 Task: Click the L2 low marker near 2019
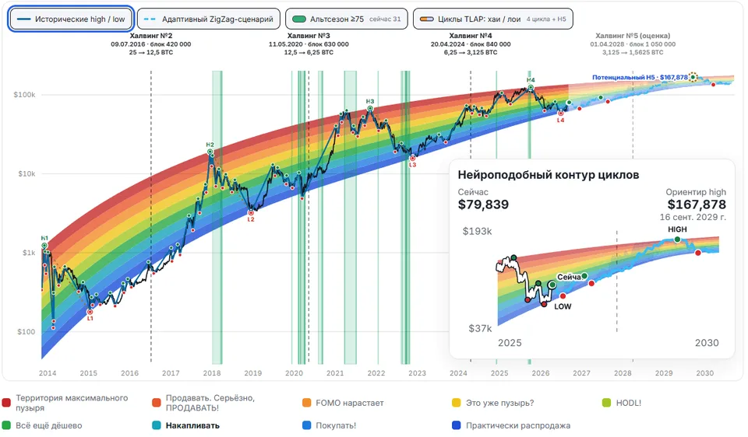[251, 213]
